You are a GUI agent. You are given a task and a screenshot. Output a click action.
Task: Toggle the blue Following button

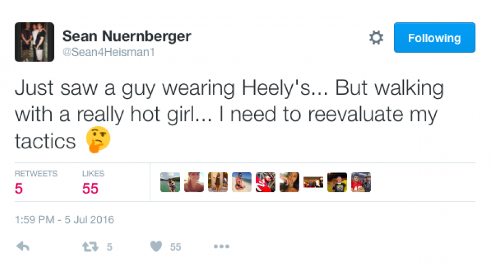tap(434, 38)
